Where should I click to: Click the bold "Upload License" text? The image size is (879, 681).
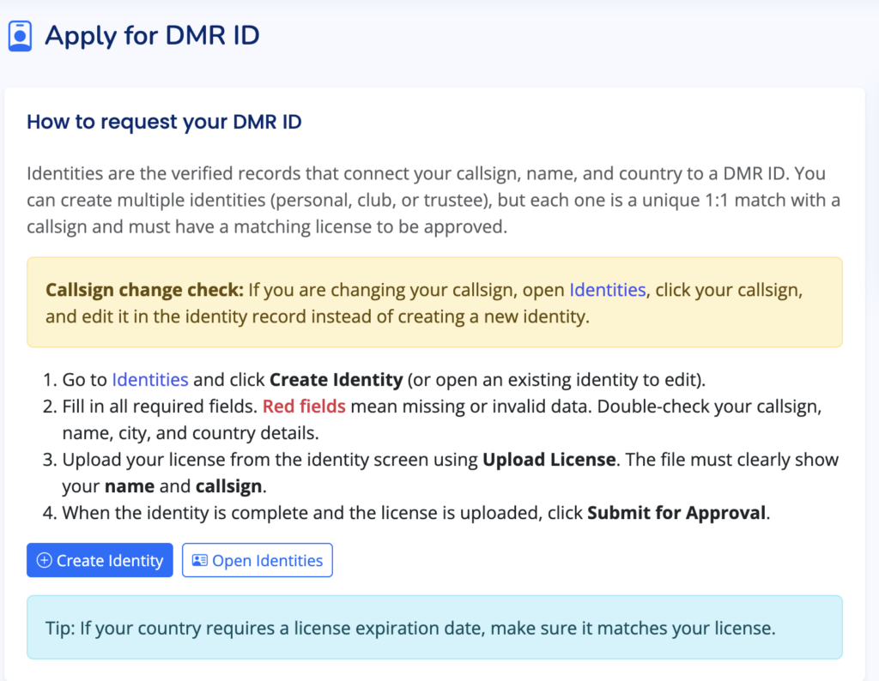click(549, 459)
